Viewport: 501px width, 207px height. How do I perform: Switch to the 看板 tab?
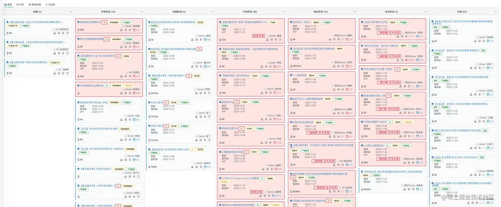click(8, 5)
